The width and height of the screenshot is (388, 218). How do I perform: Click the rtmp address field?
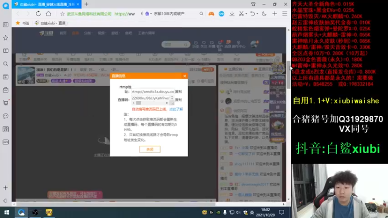coord(153,92)
